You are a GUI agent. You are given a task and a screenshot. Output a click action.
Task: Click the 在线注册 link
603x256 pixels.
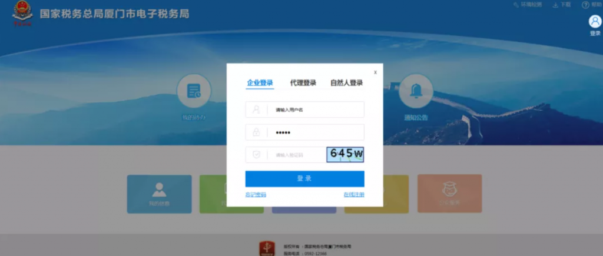click(354, 194)
